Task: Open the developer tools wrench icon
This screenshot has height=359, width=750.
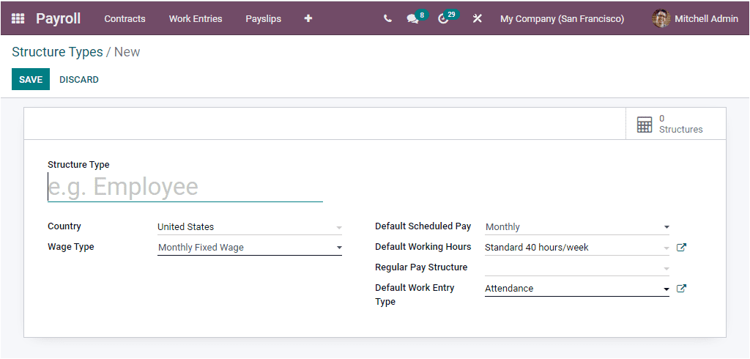Action: 478,18
